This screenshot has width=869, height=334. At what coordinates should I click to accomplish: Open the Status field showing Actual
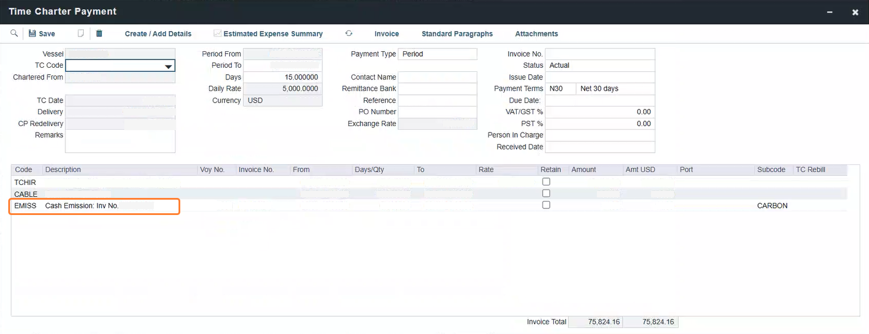600,65
